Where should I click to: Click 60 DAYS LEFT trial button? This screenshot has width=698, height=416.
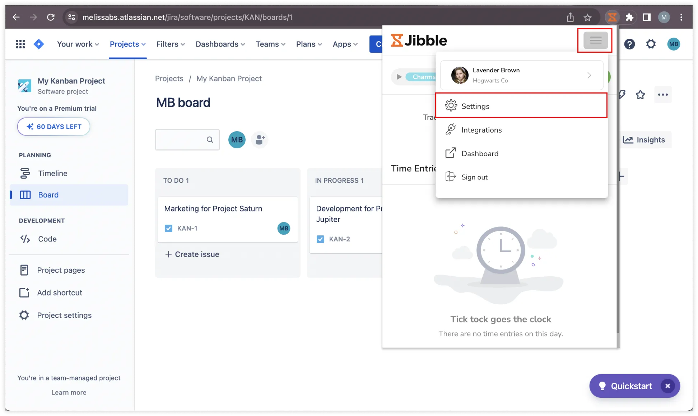coord(54,126)
